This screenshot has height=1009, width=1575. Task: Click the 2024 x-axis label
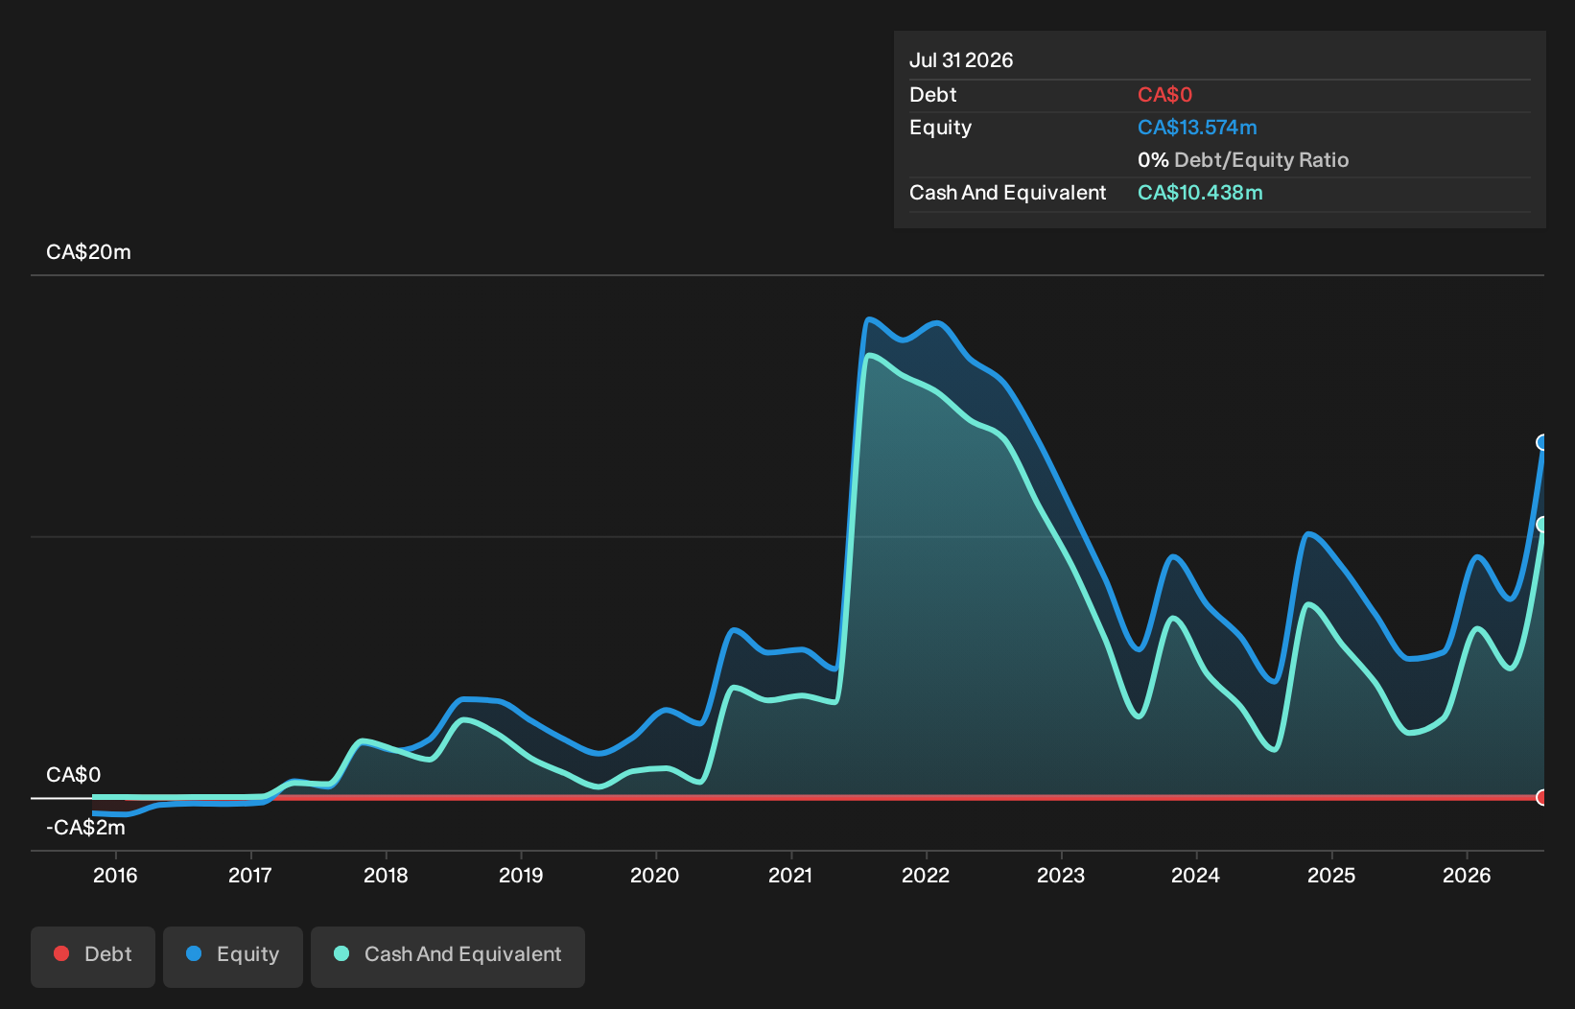[x=1196, y=875]
